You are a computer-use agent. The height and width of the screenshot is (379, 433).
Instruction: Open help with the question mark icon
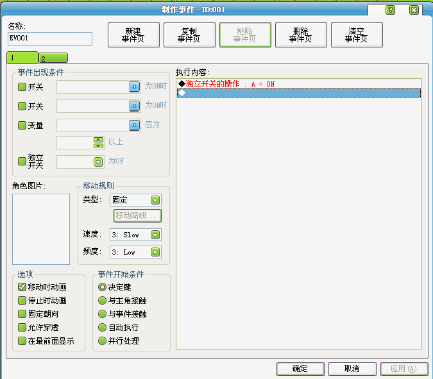tap(390, 10)
